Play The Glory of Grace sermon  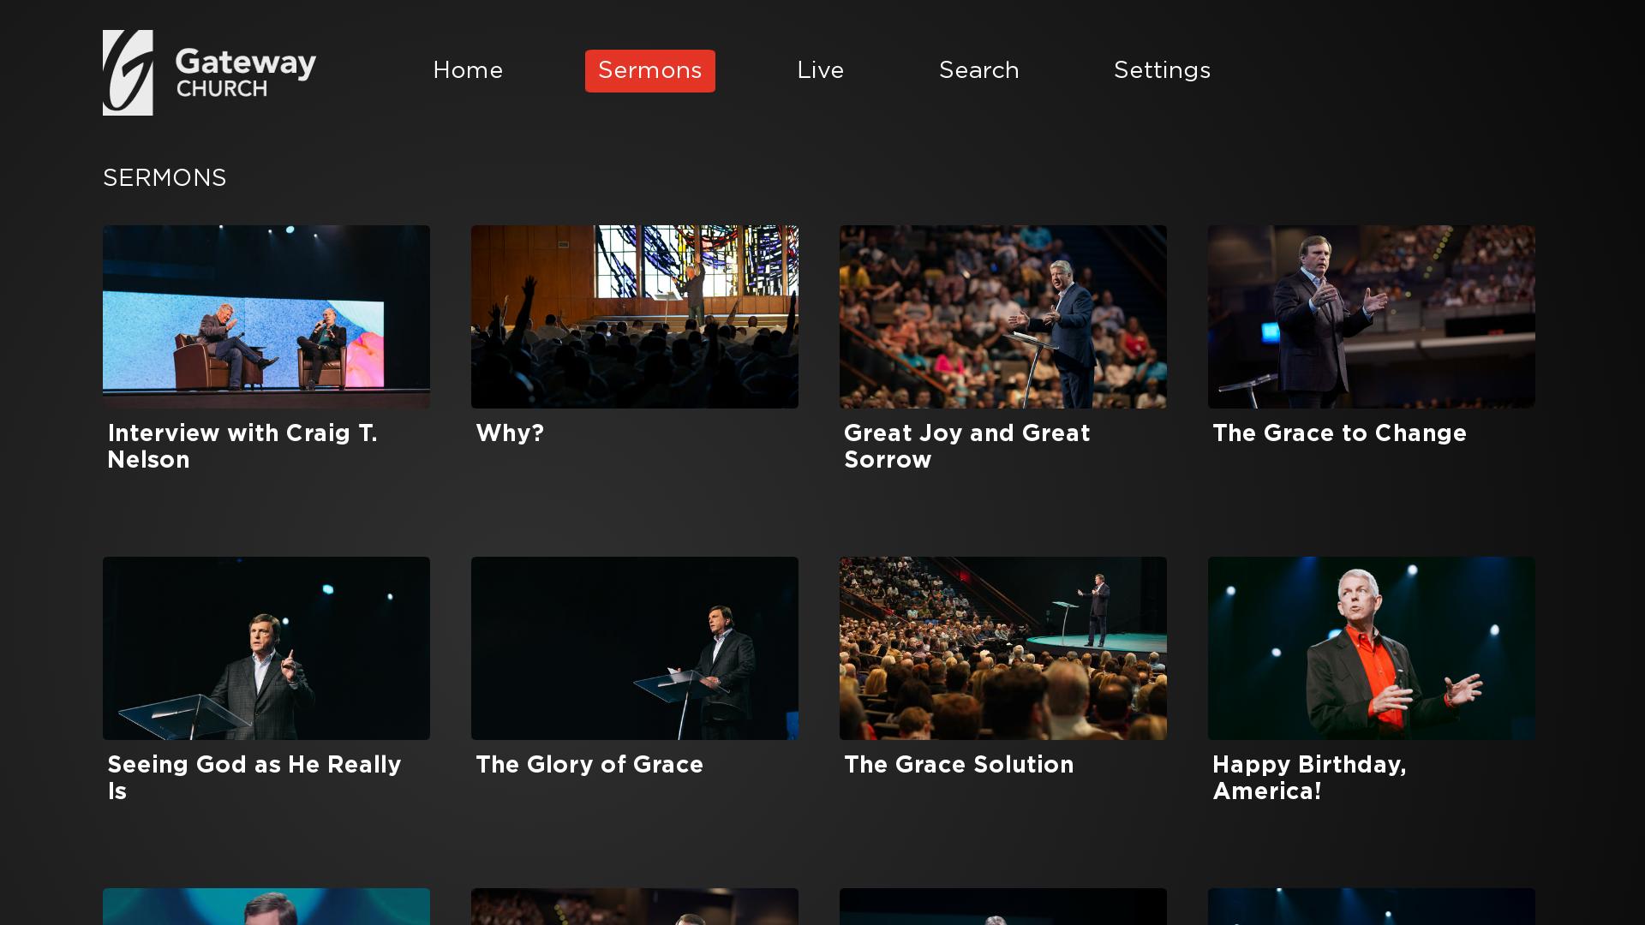point(634,647)
